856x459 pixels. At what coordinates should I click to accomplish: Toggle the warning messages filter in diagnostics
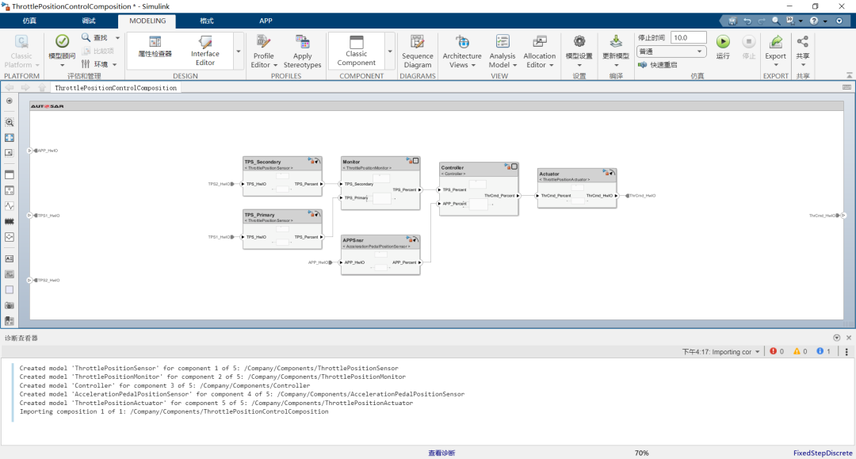(800, 351)
